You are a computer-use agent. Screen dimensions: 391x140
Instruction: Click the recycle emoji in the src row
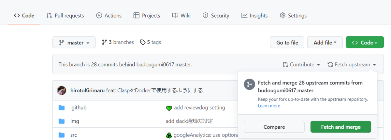(169, 135)
